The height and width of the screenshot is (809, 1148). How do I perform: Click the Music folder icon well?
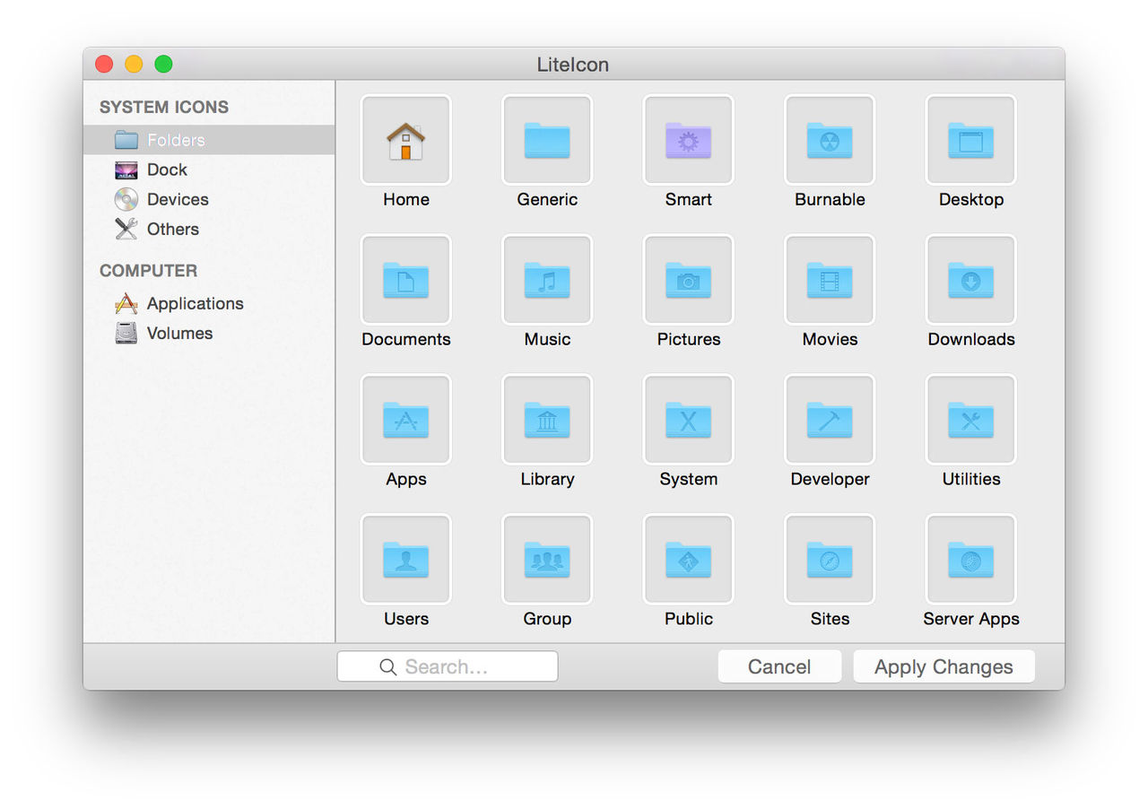point(547,280)
